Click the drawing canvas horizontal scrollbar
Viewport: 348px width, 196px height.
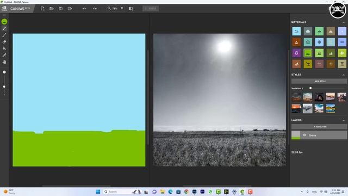(76, 186)
